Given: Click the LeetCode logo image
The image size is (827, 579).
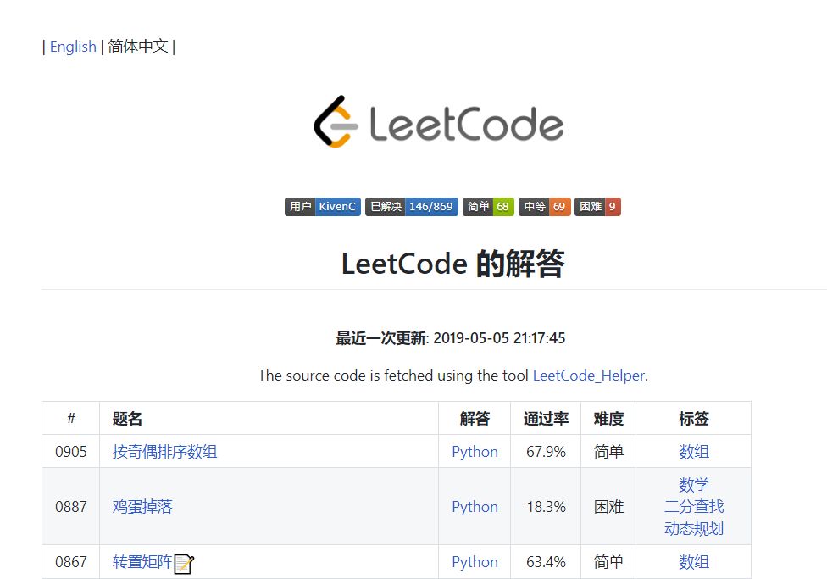Looking at the screenshot, I should point(438,122).
